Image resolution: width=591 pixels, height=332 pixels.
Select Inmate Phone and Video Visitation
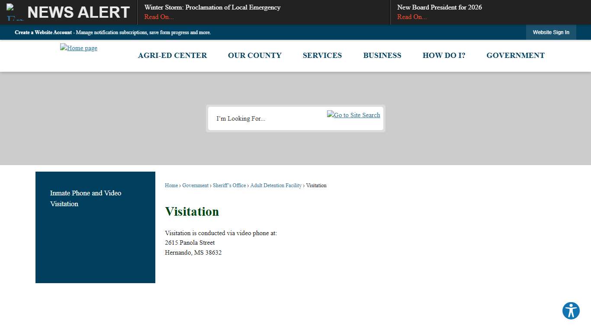click(x=85, y=198)
